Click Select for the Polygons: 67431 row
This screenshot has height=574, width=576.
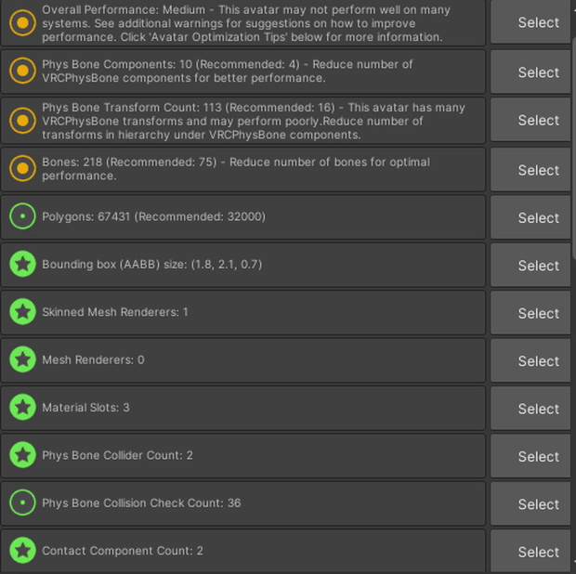click(530, 217)
